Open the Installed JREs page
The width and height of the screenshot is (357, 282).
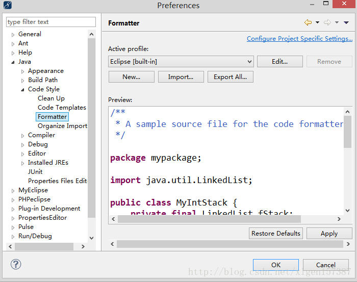tap(48, 163)
